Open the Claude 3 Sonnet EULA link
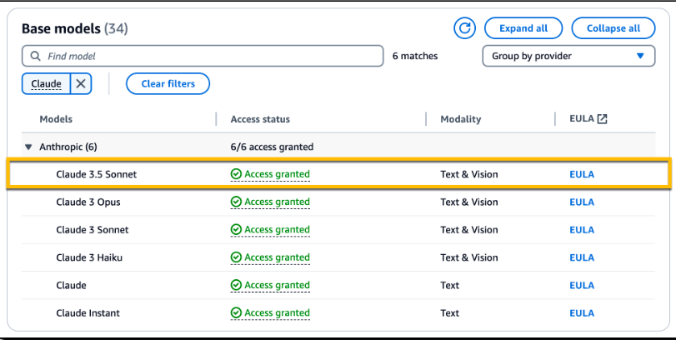The image size is (676, 340). click(x=582, y=230)
